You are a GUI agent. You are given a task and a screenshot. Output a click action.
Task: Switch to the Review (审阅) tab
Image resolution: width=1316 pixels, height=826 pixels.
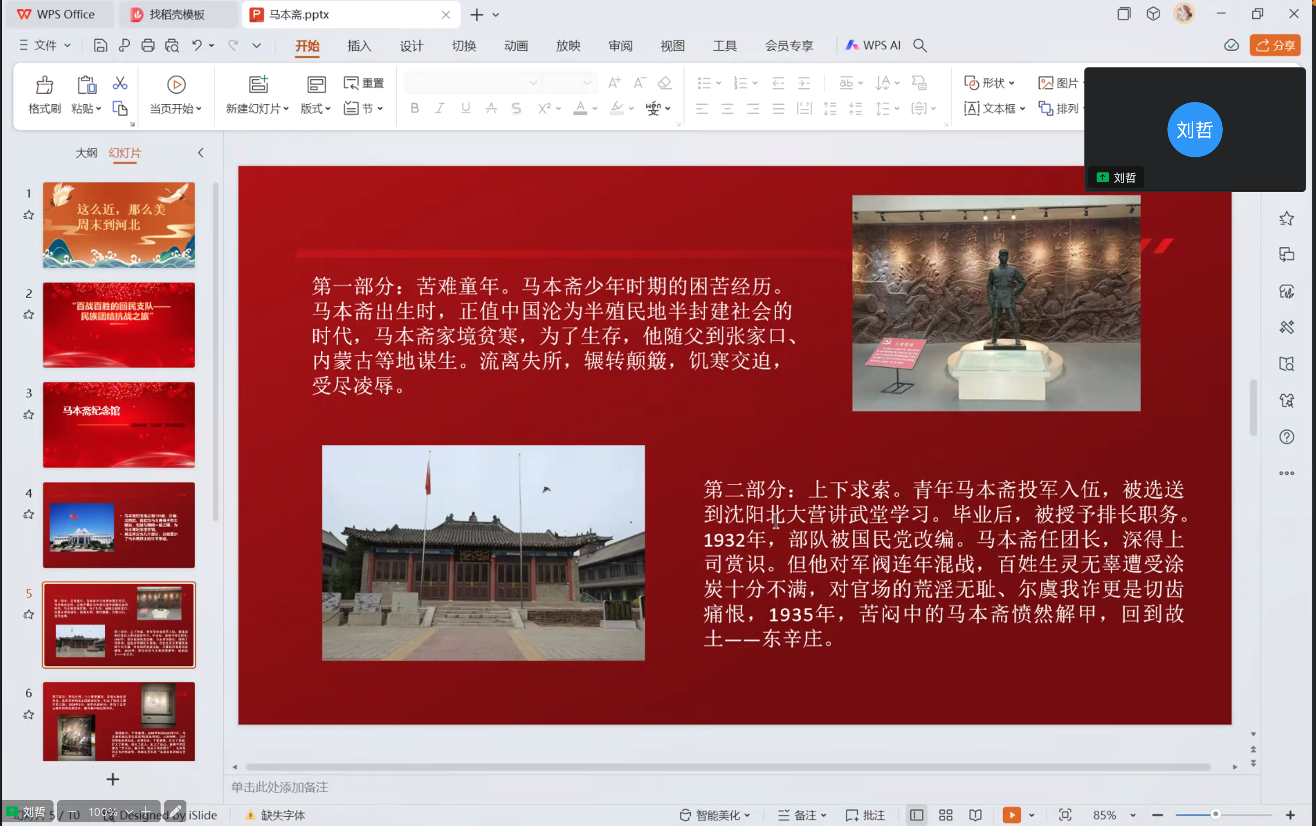tap(621, 46)
